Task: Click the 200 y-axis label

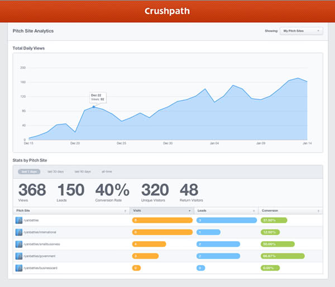Action: click(x=23, y=68)
